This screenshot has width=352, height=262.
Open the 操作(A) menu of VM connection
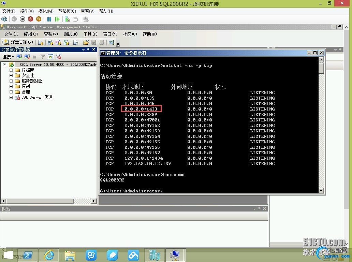pyautogui.click(x=27, y=11)
